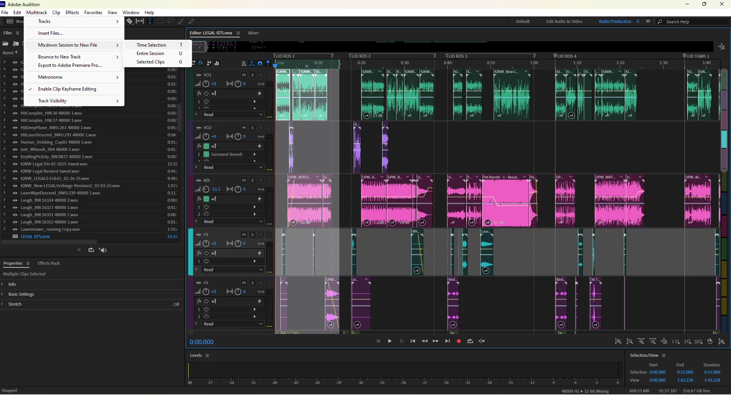Toggle power on Surround Reverb effect
The height and width of the screenshot is (395, 731).
pos(207,154)
